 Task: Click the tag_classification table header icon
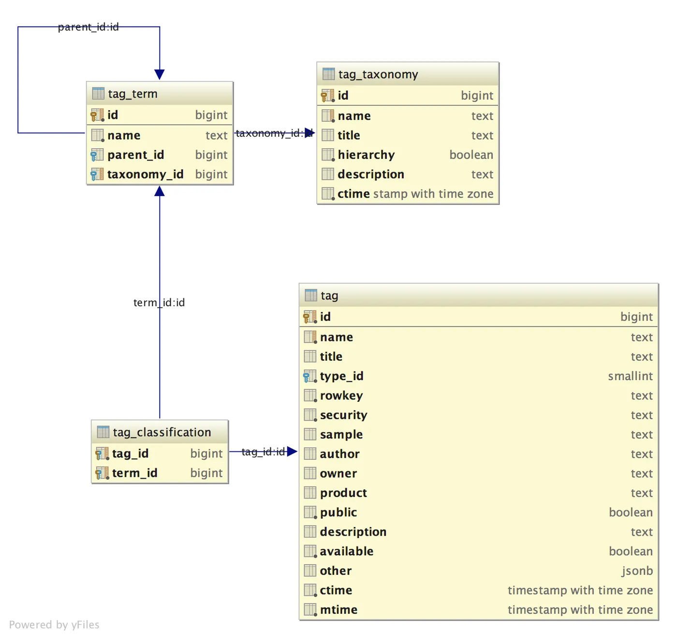tap(103, 432)
